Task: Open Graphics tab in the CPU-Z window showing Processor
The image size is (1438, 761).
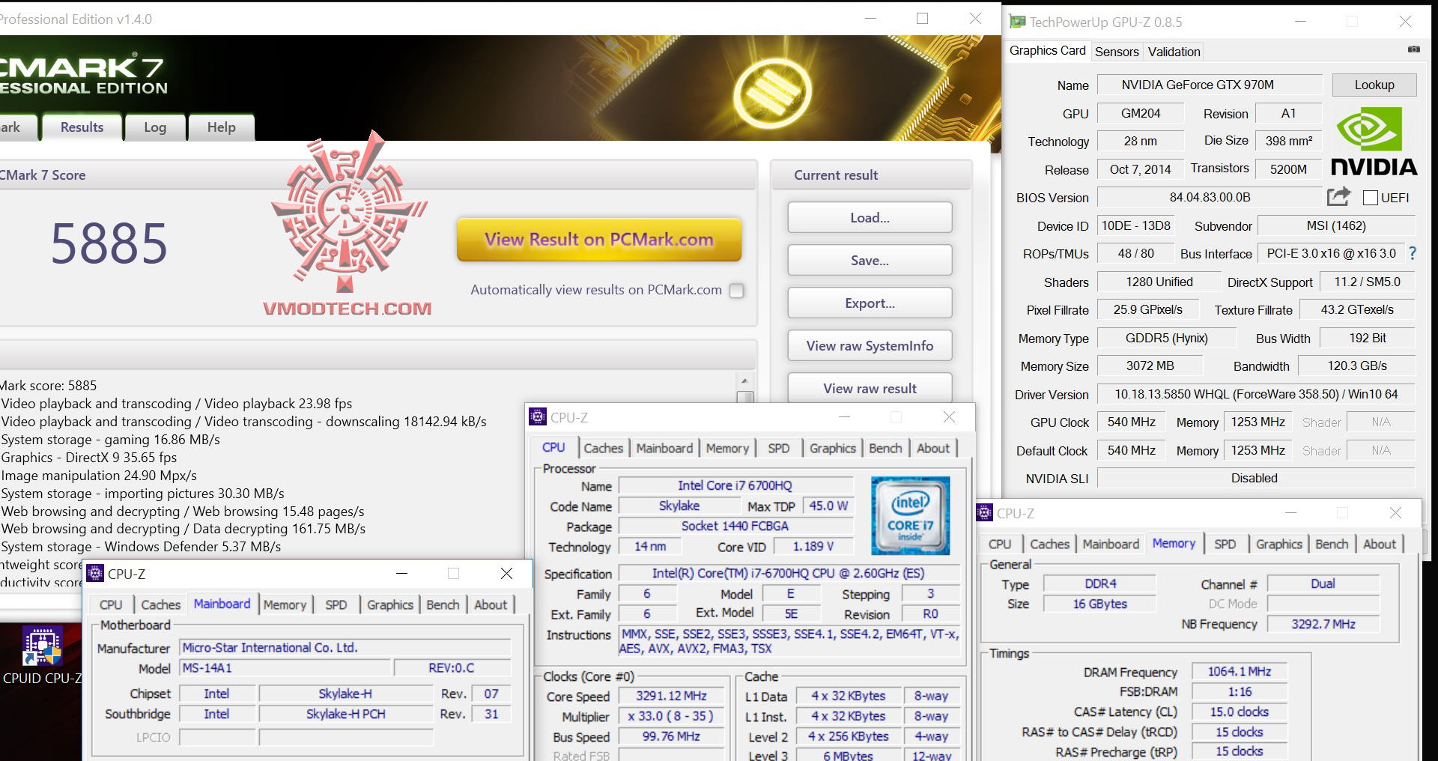Action: tap(833, 448)
